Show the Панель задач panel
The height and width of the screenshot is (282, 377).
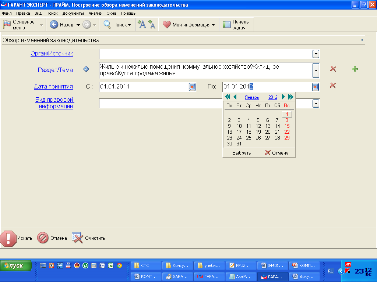(x=236, y=25)
